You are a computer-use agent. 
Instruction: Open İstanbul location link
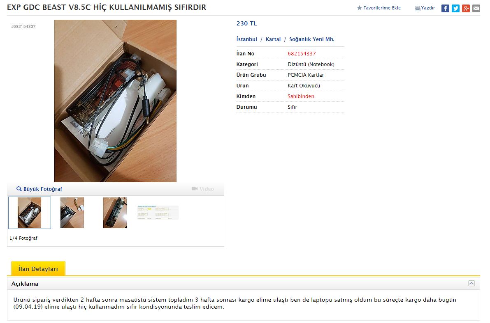pyautogui.click(x=246, y=39)
